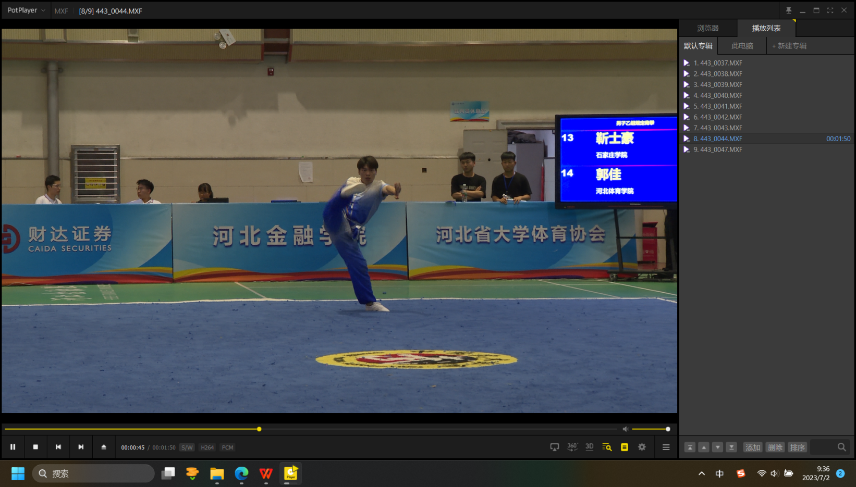
Task: Mute audio using the speaker icon
Action: pyautogui.click(x=626, y=429)
